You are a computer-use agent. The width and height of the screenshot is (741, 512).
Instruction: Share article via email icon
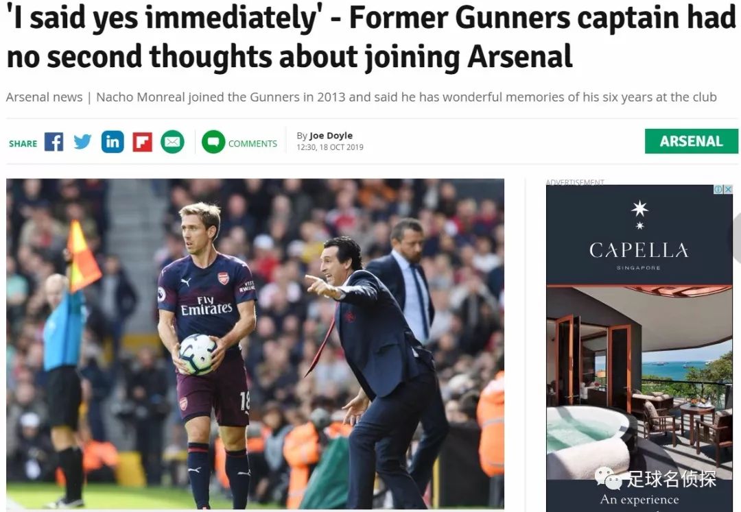pos(172,142)
